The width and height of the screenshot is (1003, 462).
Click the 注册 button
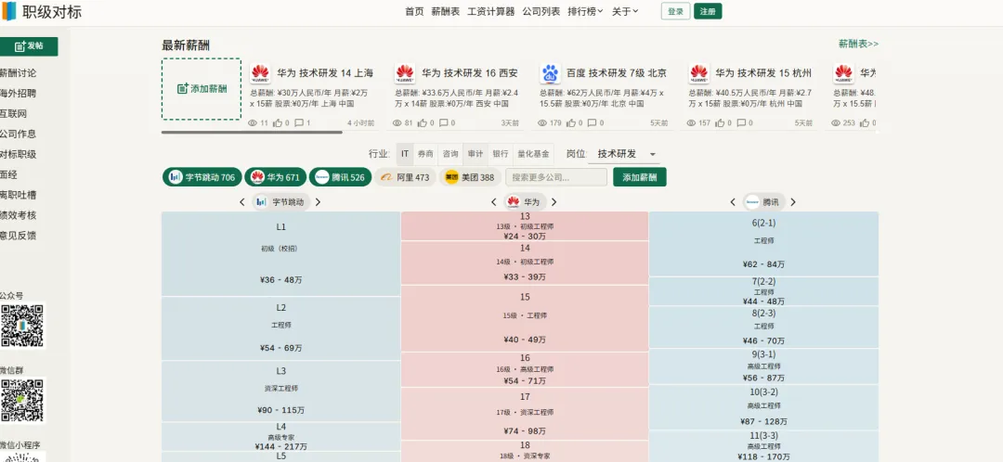(x=708, y=11)
